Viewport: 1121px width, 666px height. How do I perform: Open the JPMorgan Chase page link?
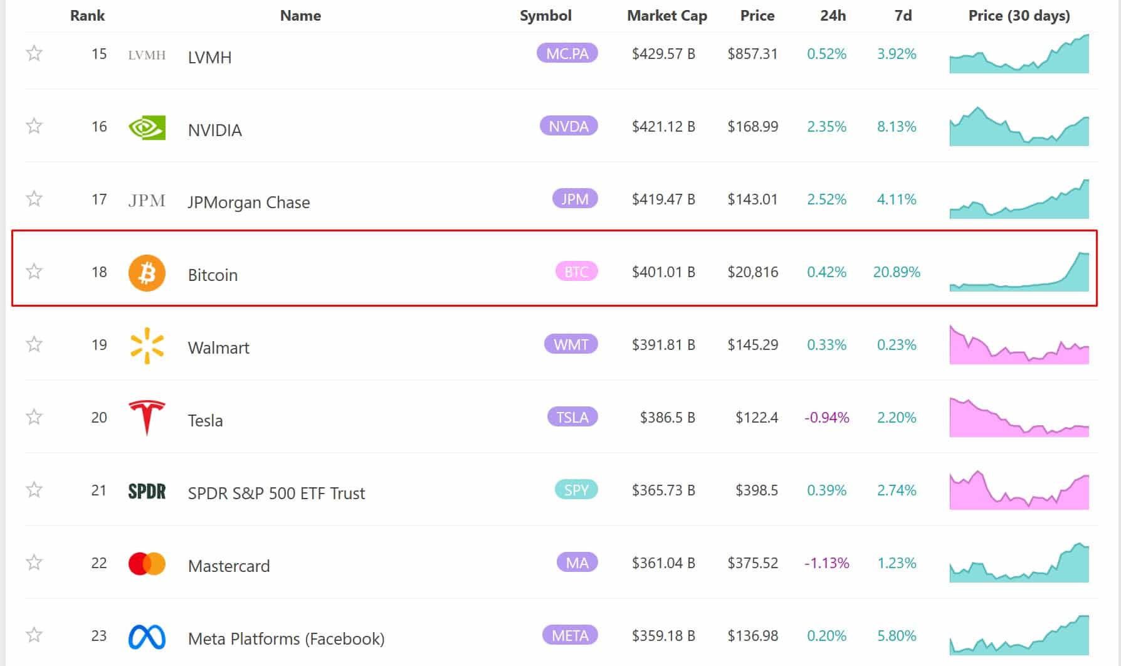248,202
